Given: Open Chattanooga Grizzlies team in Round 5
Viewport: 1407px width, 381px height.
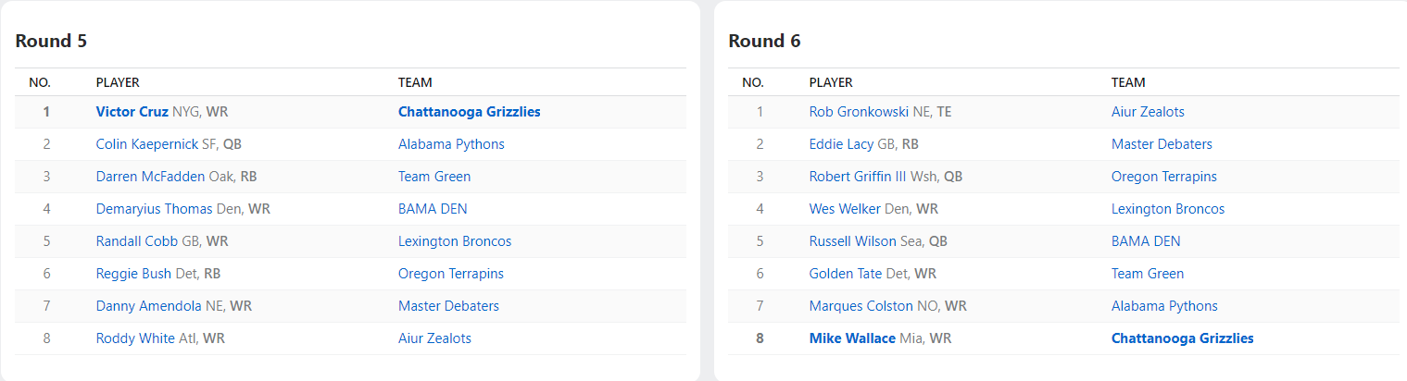Looking at the screenshot, I should pos(469,112).
